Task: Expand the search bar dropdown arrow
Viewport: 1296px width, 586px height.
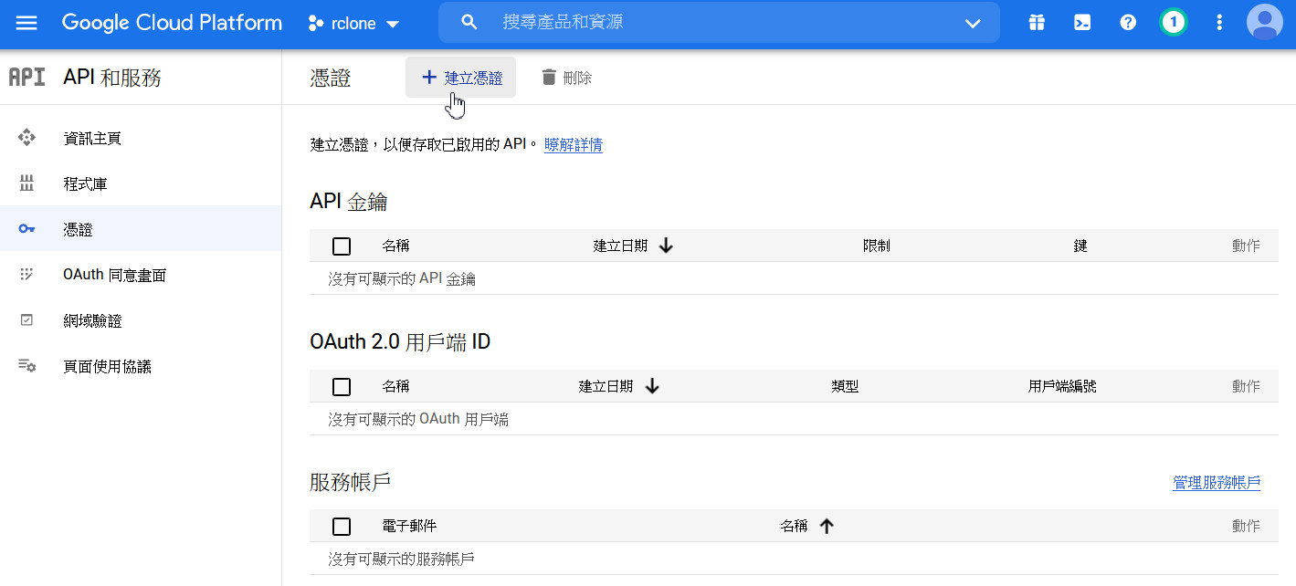Action: pos(973,23)
